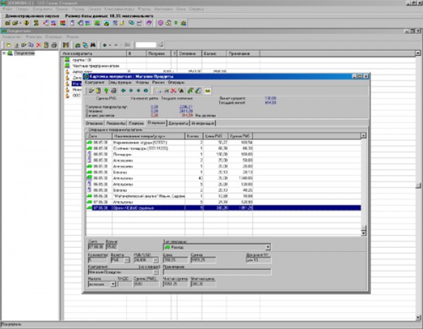Image resolution: width=423 pixels, height=329 pixels.
Task: Click the binoculars search icon in Buyers toolbar
Action: point(93,45)
